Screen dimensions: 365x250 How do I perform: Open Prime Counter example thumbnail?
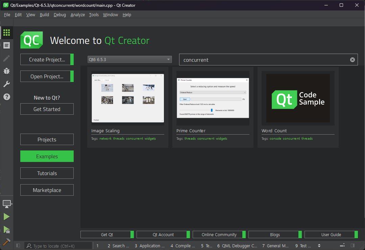click(x=213, y=98)
